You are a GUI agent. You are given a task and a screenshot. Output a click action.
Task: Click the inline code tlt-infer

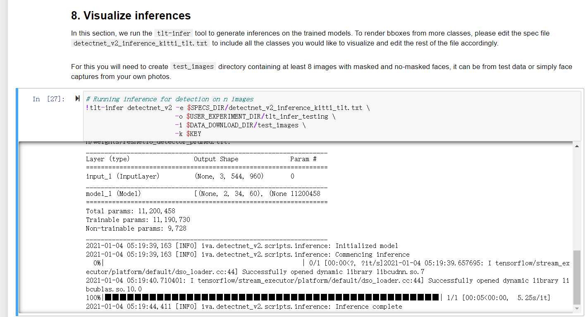(x=173, y=33)
